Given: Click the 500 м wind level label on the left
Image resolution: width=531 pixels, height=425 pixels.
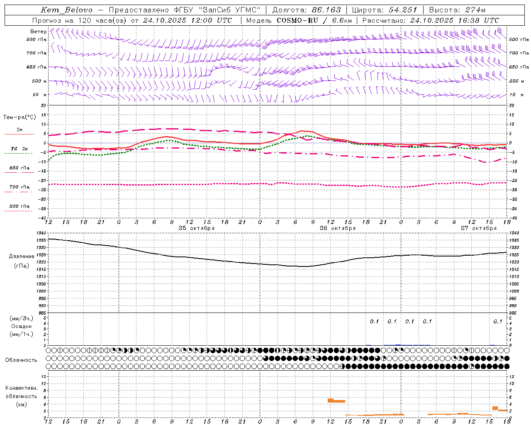Looking at the screenshot, I should click(x=39, y=81).
